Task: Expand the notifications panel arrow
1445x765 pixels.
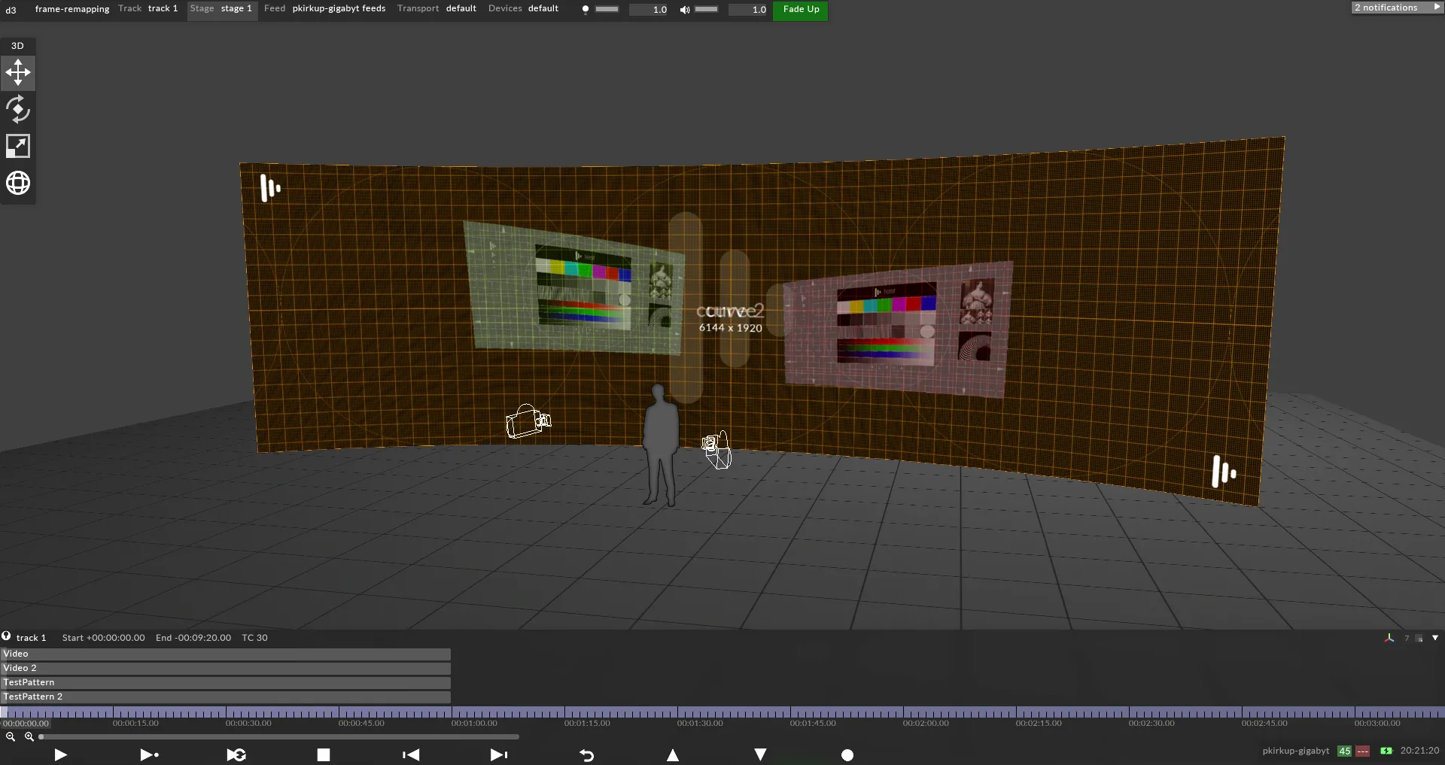Action: click(1437, 8)
